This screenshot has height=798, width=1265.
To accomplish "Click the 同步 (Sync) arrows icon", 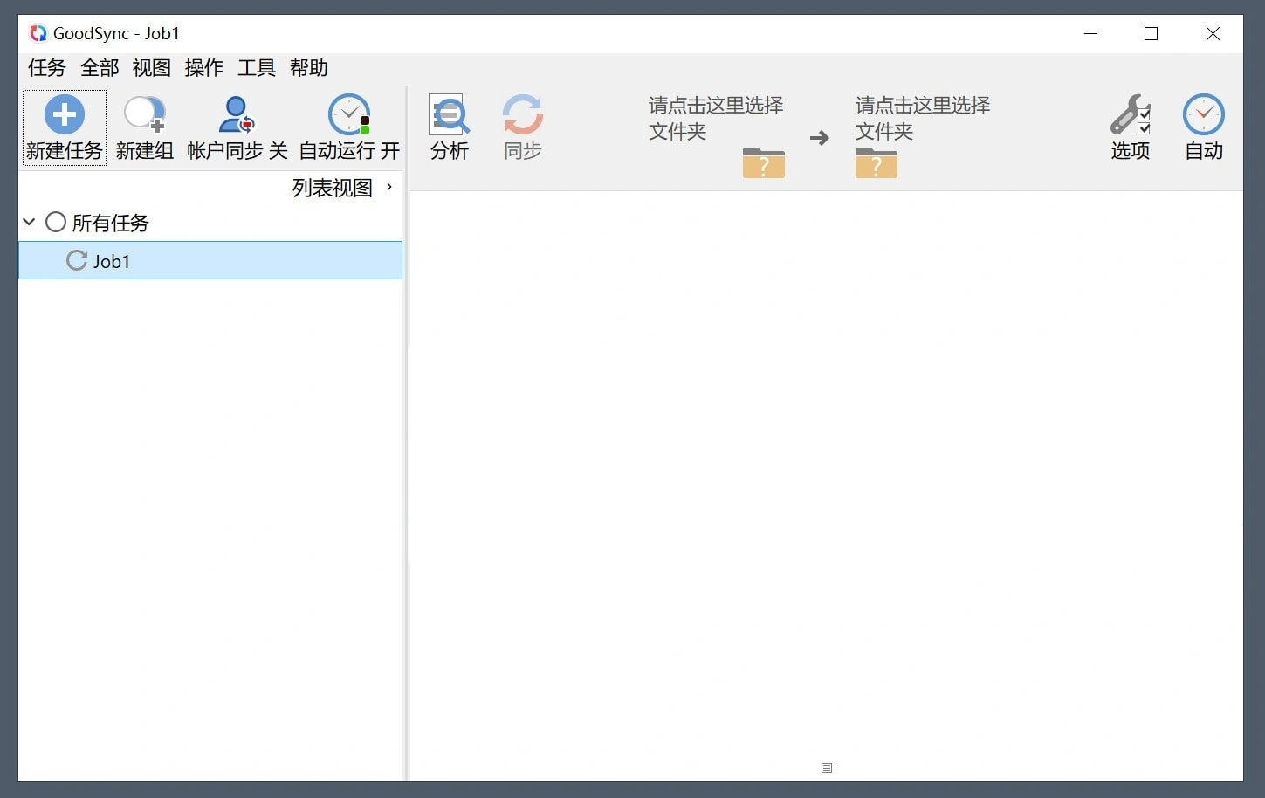I will click(x=523, y=114).
